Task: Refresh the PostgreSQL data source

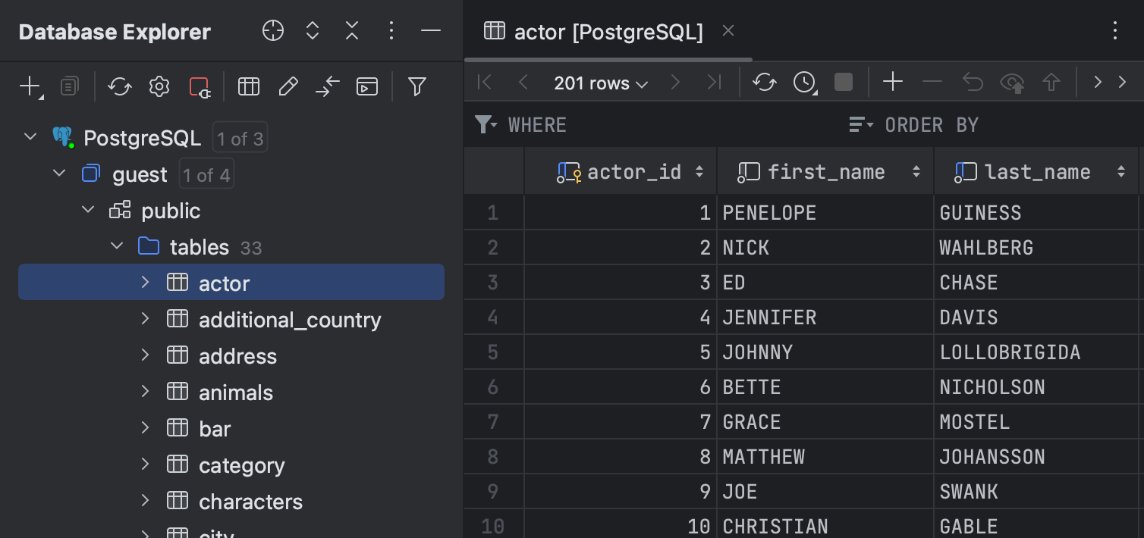Action: (119, 86)
